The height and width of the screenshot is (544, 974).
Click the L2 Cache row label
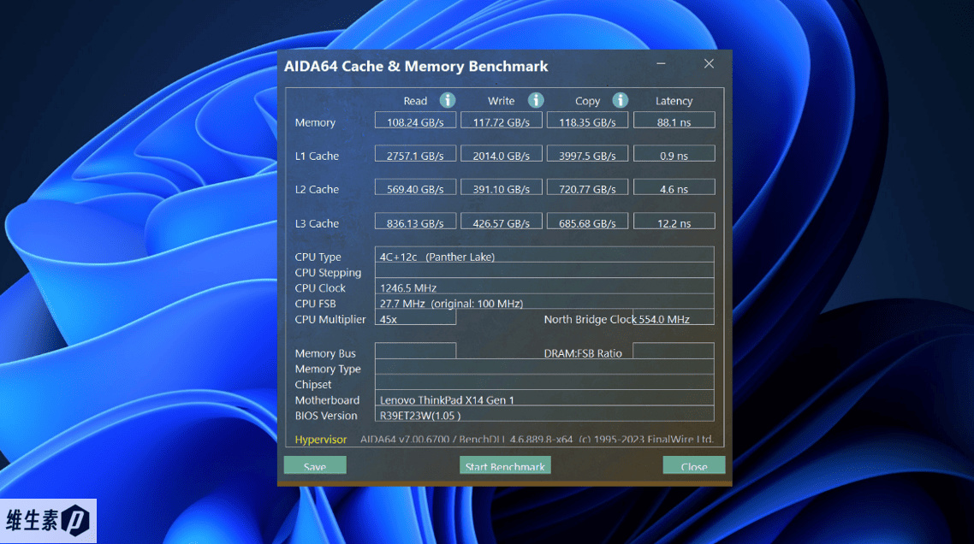click(317, 189)
